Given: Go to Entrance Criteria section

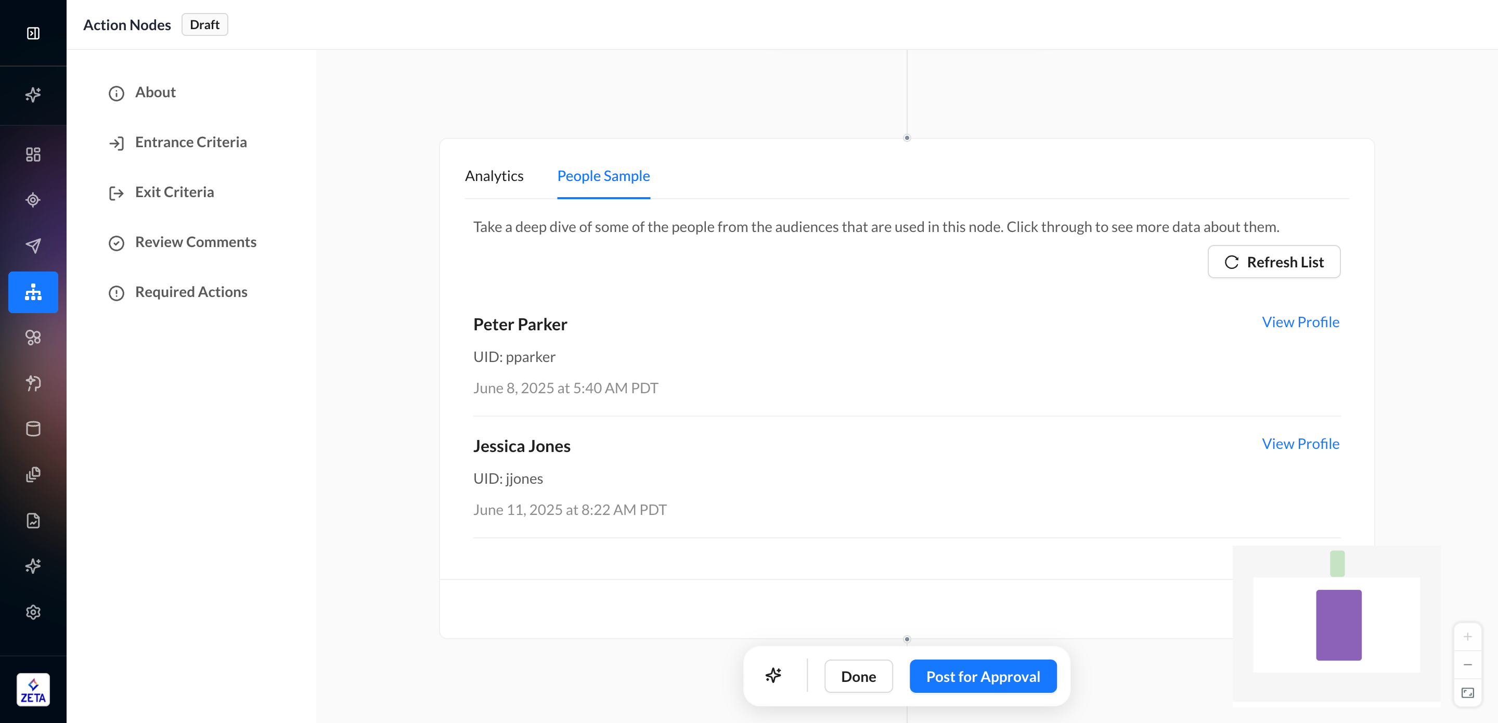Looking at the screenshot, I should 191,143.
